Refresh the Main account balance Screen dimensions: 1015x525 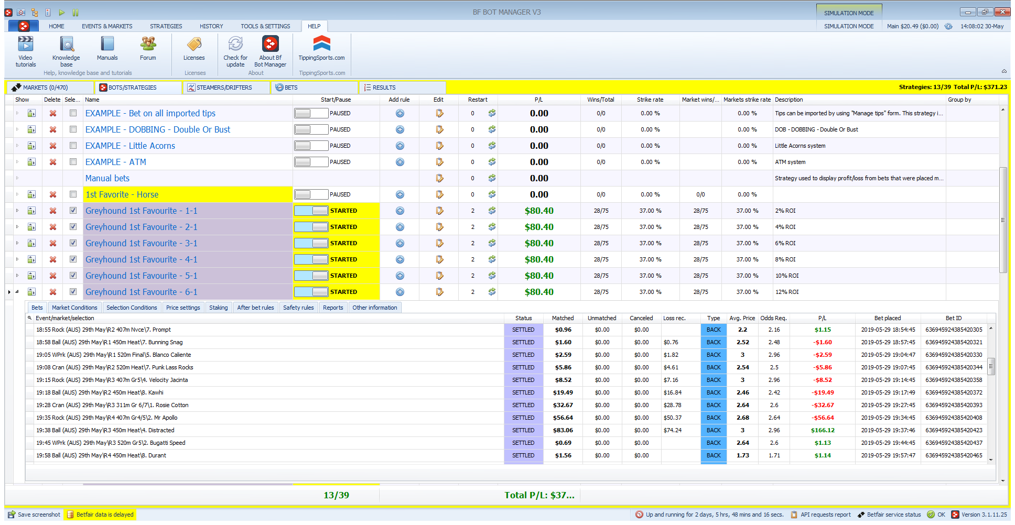[x=948, y=26]
